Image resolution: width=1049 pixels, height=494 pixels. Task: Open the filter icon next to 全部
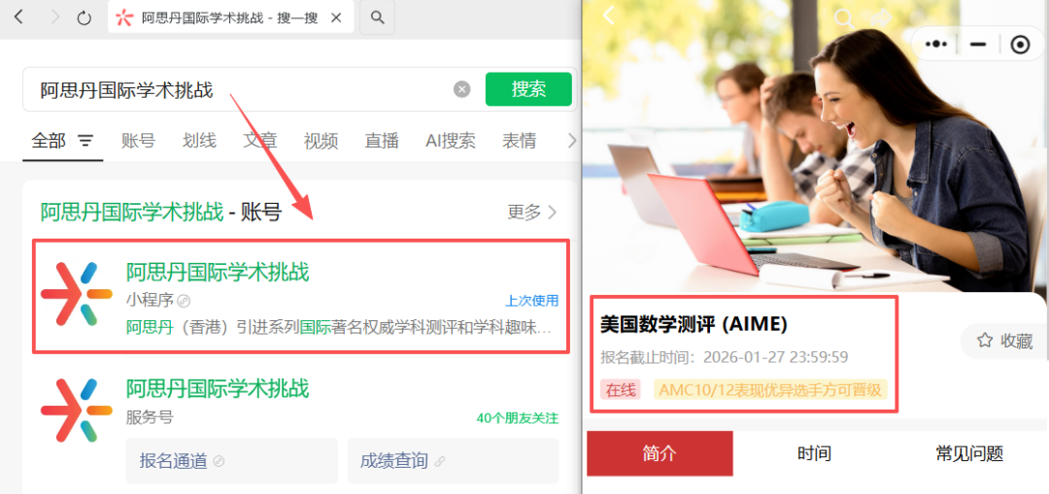click(x=85, y=141)
